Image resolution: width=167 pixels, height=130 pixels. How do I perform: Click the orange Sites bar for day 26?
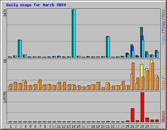(x=133, y=76)
